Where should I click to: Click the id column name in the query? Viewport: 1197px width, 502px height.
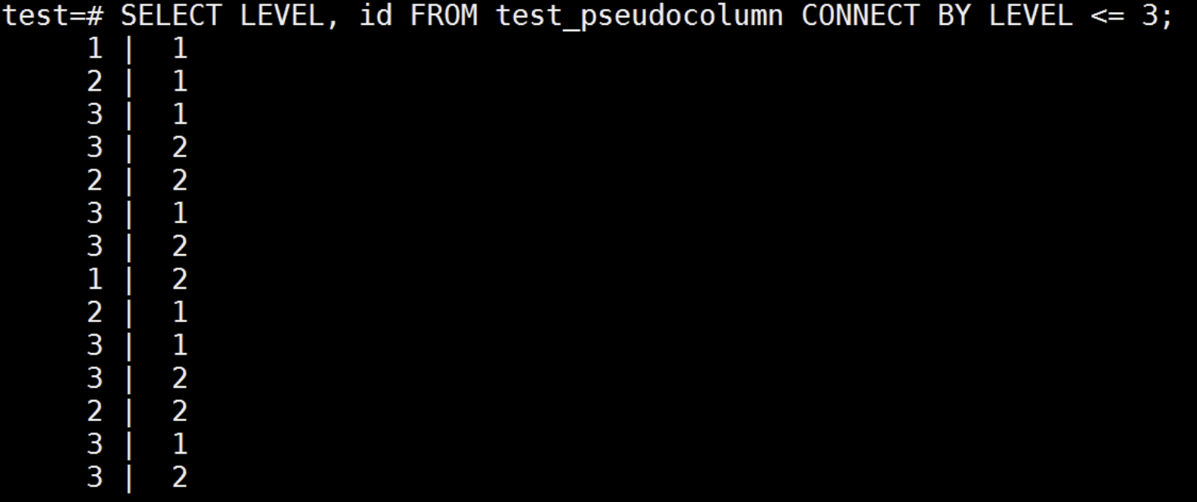tap(376, 15)
